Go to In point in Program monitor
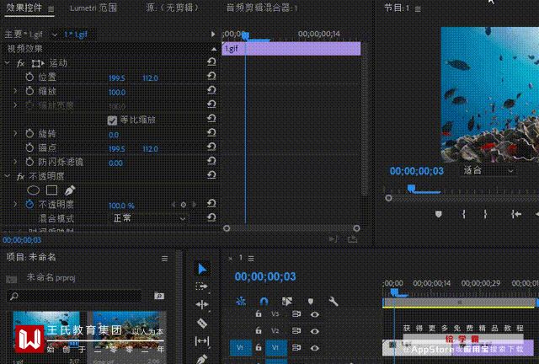The width and height of the screenshot is (539, 364). tap(516, 214)
